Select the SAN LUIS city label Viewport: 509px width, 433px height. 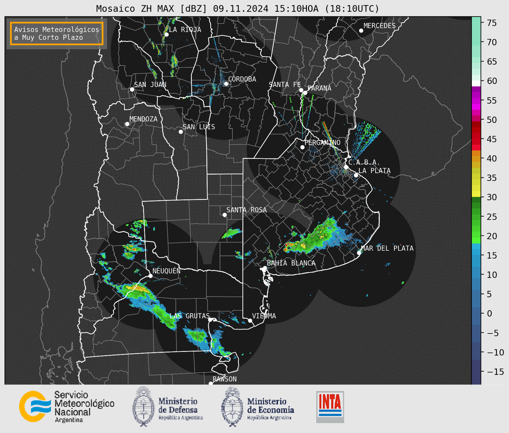pyautogui.click(x=199, y=127)
